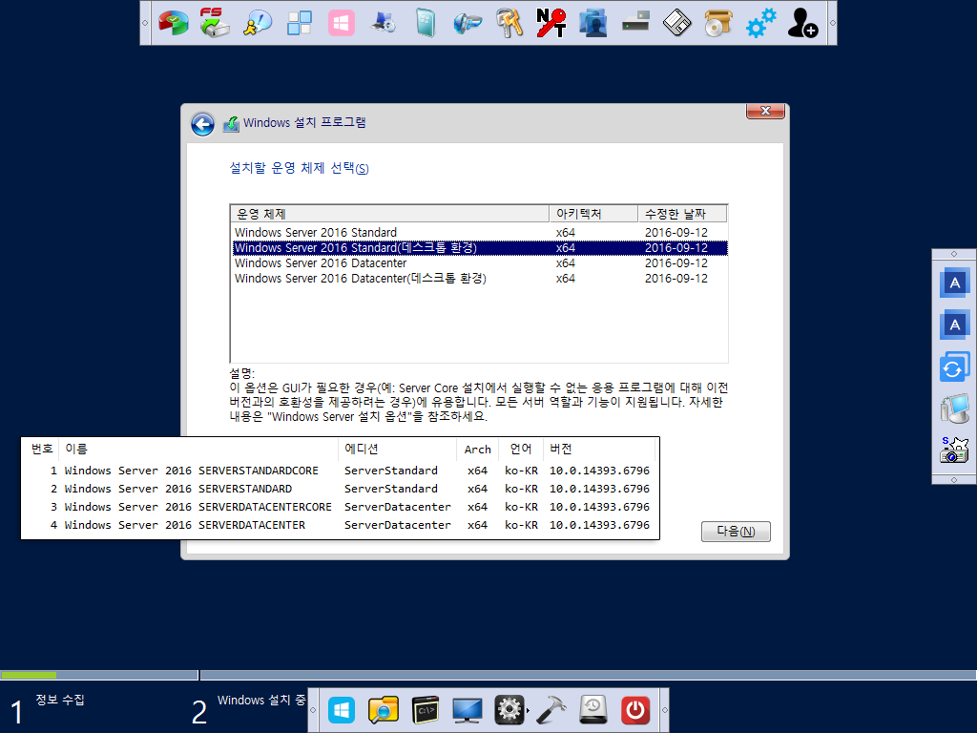The height and width of the screenshot is (733, 977).
Task: Click the 아키텍처 column header
Action: point(593,214)
